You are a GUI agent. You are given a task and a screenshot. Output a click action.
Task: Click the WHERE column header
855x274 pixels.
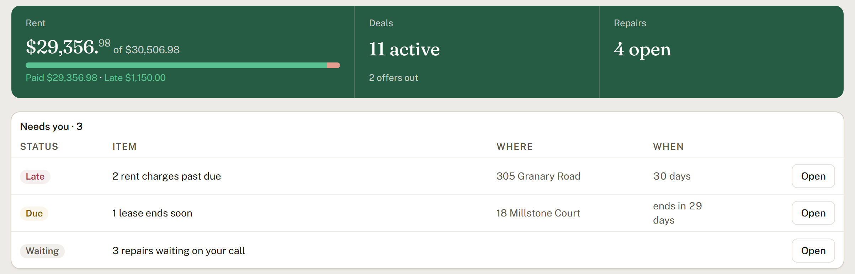click(x=515, y=147)
